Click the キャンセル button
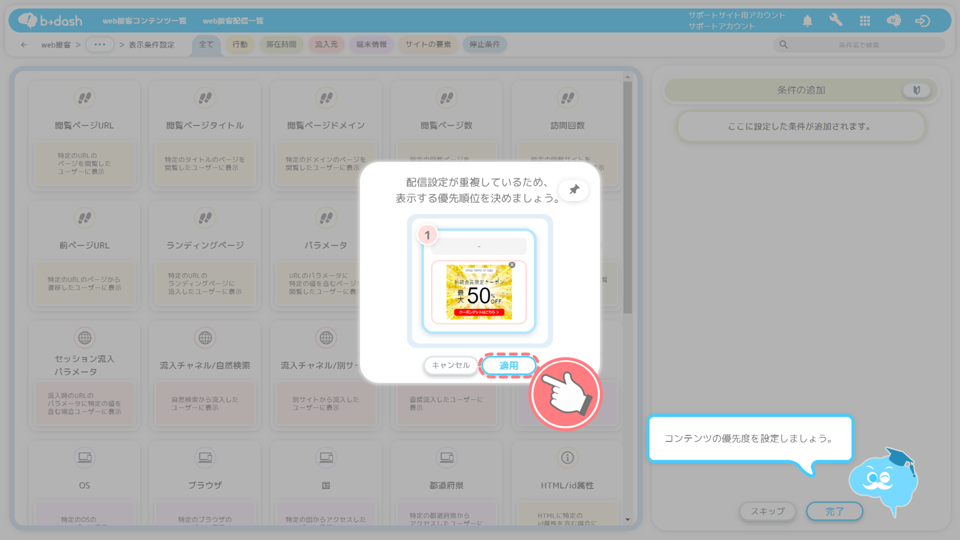Screen dimensions: 960x540 point(451,365)
